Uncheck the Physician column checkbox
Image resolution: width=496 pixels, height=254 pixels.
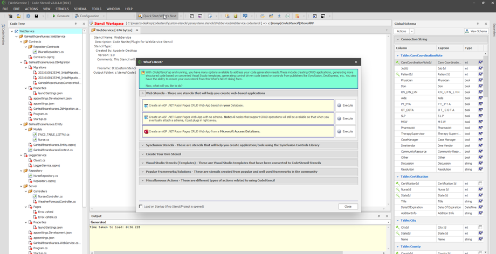coord(480,80)
